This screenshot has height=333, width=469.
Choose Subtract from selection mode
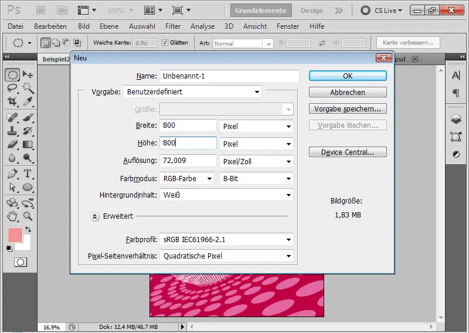[x=66, y=43]
